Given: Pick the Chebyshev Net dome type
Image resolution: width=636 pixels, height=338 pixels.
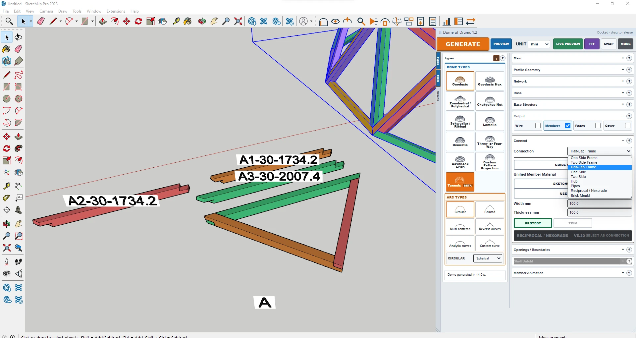Looking at the screenshot, I should (490, 101).
